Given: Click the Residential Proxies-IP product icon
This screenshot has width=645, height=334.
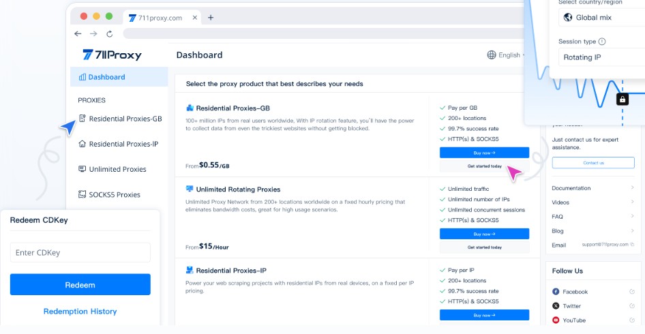Looking at the screenshot, I should [190, 270].
